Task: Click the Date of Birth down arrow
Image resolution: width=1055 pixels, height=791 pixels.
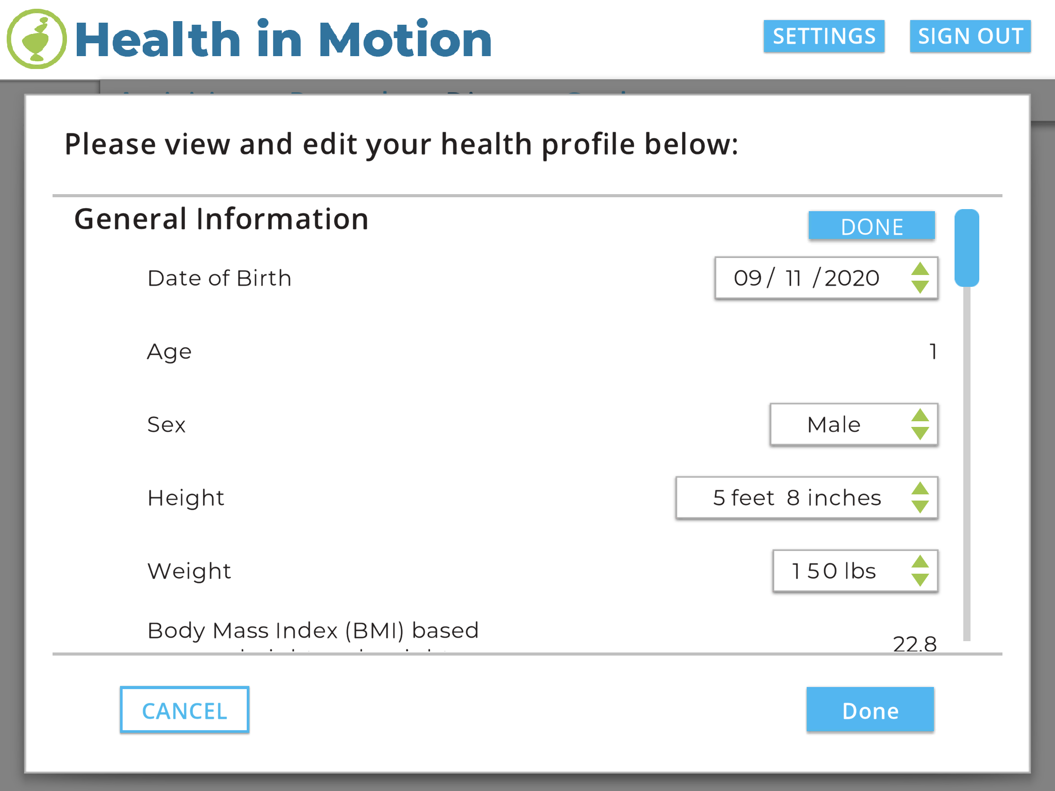Action: 920,287
